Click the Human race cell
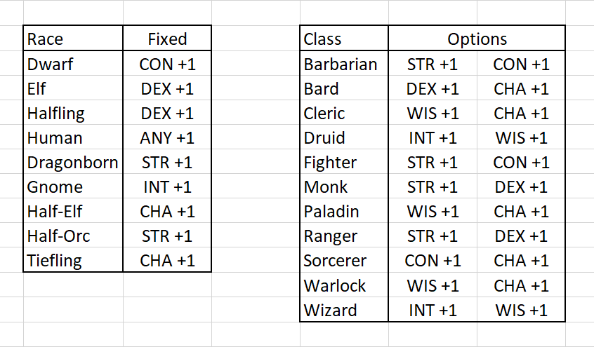The width and height of the screenshot is (594, 347). tap(73, 138)
